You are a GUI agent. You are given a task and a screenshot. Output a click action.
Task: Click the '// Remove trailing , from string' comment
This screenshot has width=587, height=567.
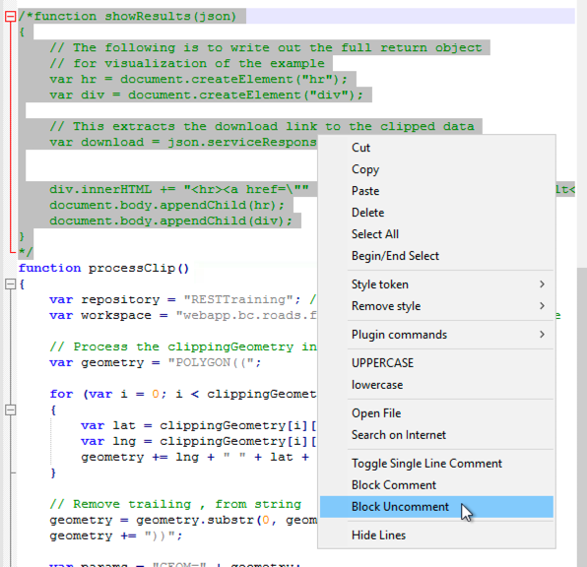click(x=175, y=504)
